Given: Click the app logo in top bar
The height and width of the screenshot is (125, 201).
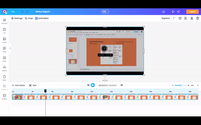Looking at the screenshot, I should point(5,12).
